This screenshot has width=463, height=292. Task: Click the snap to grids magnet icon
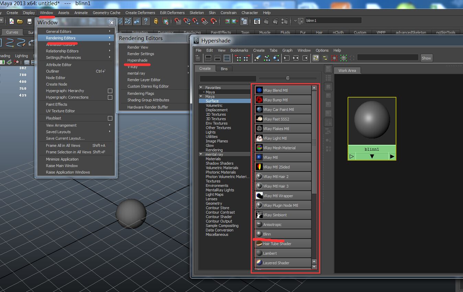point(178,21)
